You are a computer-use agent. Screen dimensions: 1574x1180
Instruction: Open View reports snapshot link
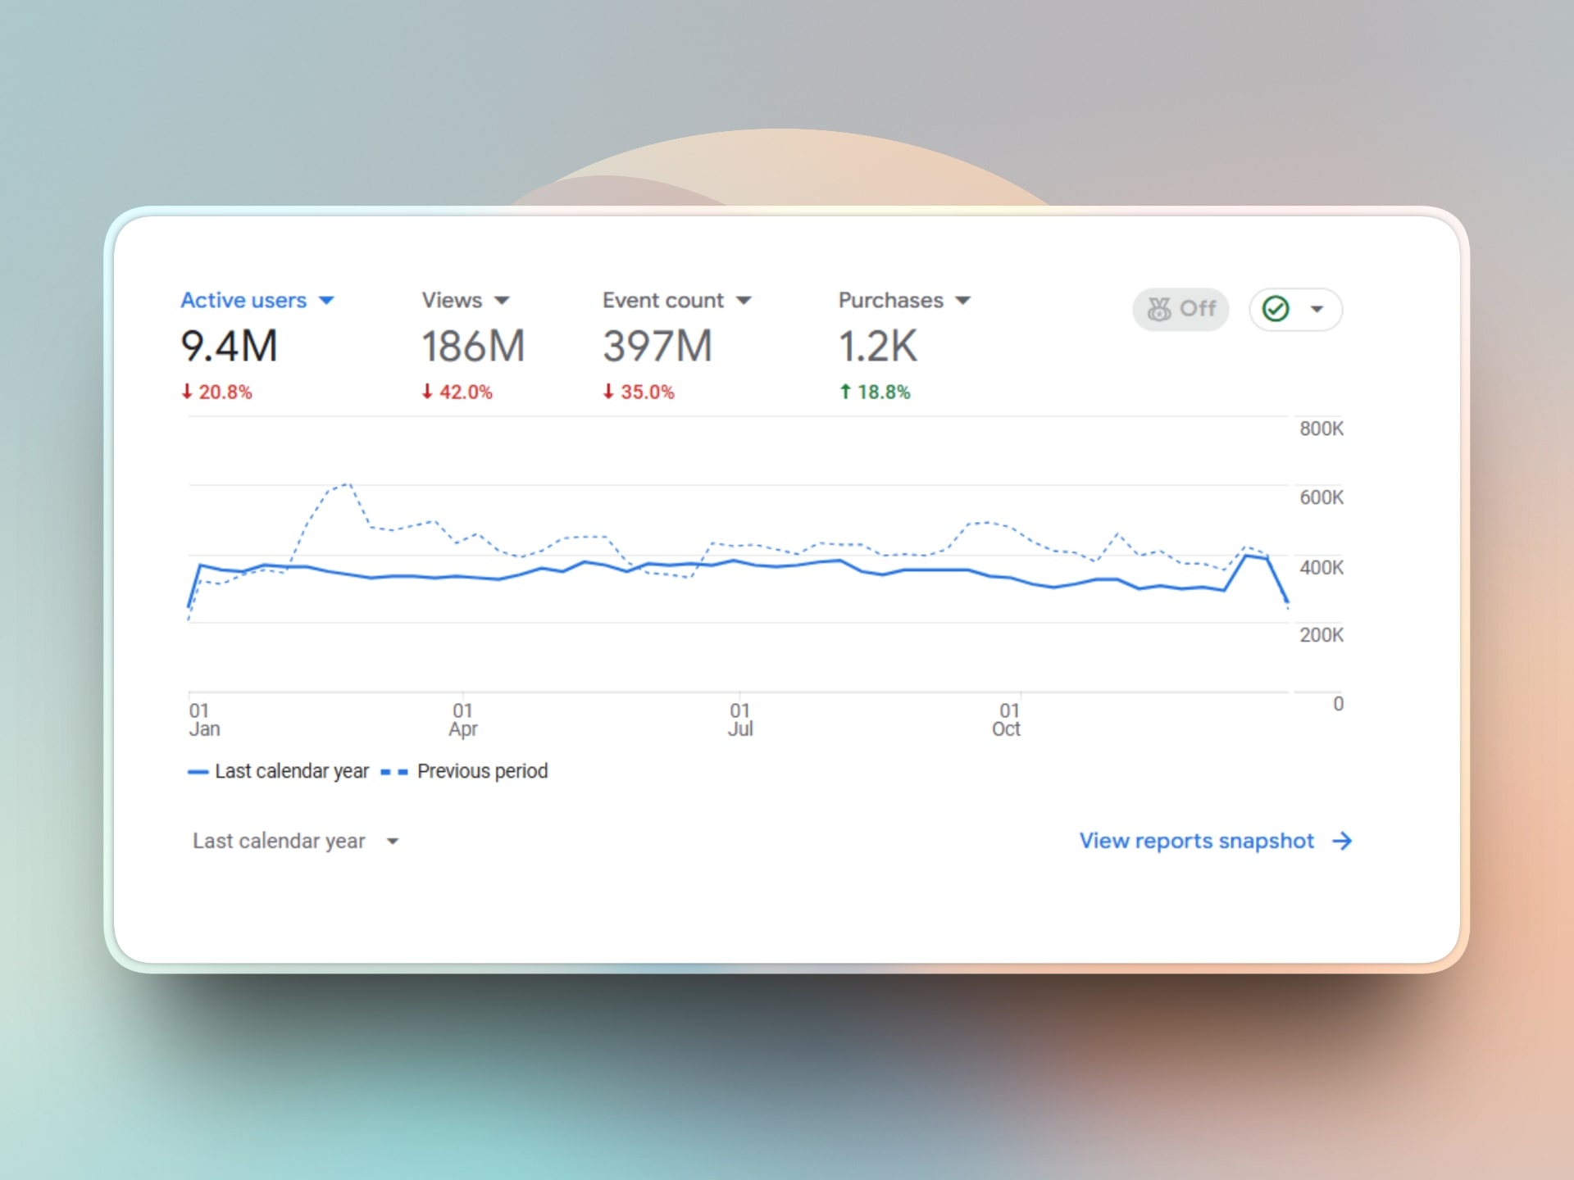1196,841
